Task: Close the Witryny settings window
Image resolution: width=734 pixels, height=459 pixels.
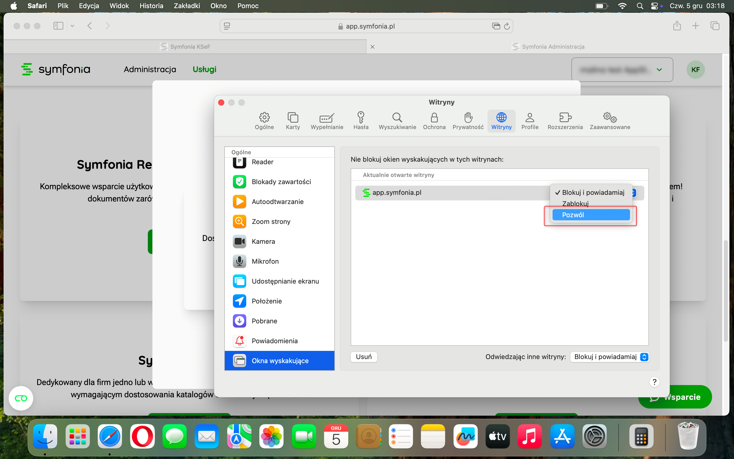Action: coord(221,103)
